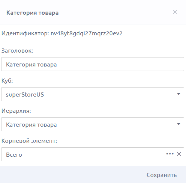Click the Идентификатор label text

coord(25,33)
